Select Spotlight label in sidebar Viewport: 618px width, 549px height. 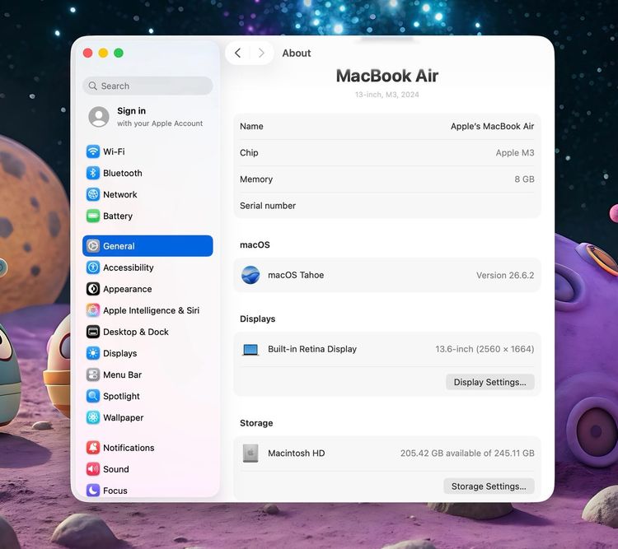(x=121, y=396)
